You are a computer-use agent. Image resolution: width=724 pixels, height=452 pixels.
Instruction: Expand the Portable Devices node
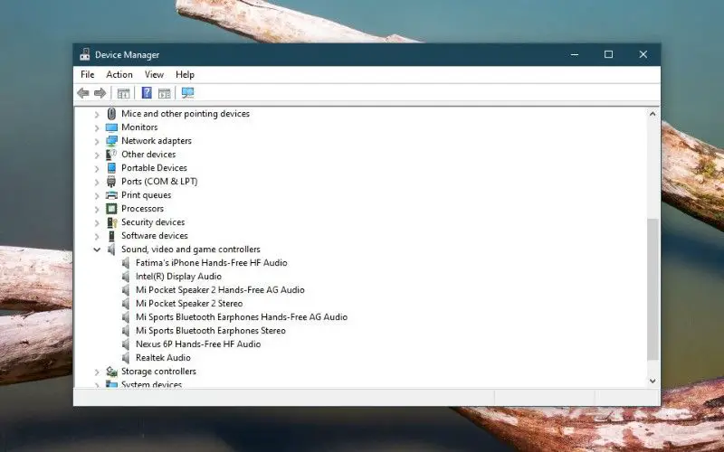click(97, 169)
